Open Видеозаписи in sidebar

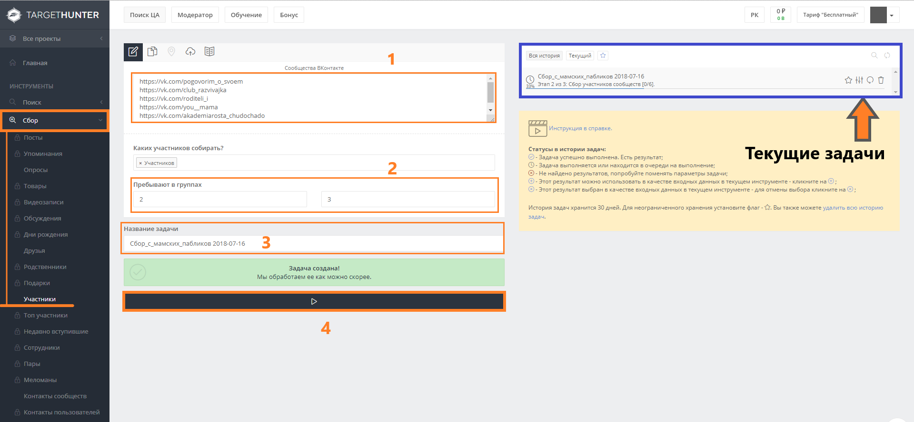tap(44, 202)
